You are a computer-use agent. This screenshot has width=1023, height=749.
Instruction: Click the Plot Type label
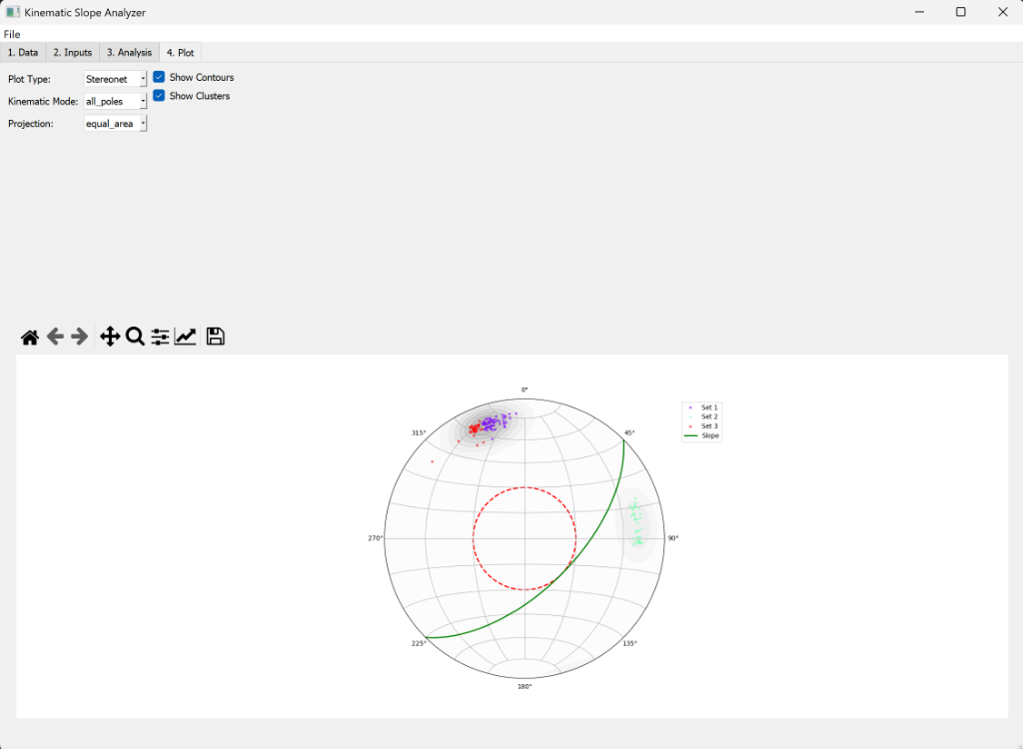coord(29,79)
